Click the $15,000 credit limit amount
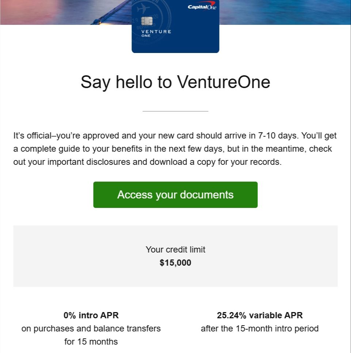This screenshot has width=351, height=353. 175,263
